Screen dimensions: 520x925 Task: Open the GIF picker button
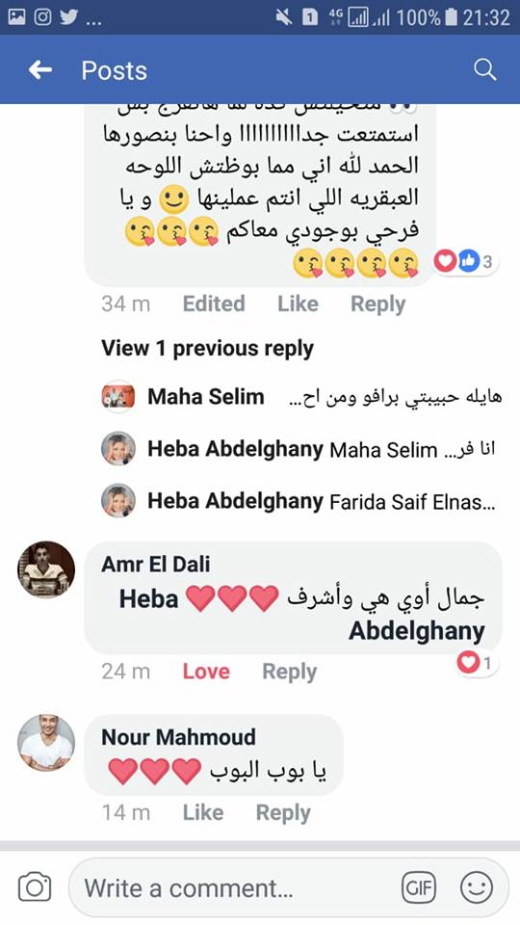pyautogui.click(x=419, y=887)
